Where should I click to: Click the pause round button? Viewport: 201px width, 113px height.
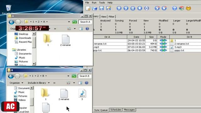(x=133, y=8)
